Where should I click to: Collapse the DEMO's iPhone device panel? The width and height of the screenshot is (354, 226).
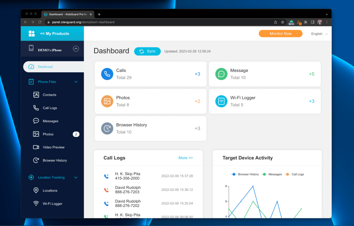(x=76, y=49)
